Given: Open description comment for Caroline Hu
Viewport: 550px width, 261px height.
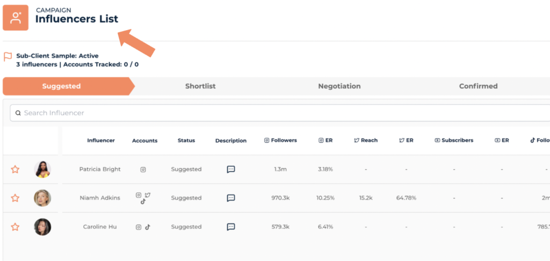Looking at the screenshot, I should [231, 227].
